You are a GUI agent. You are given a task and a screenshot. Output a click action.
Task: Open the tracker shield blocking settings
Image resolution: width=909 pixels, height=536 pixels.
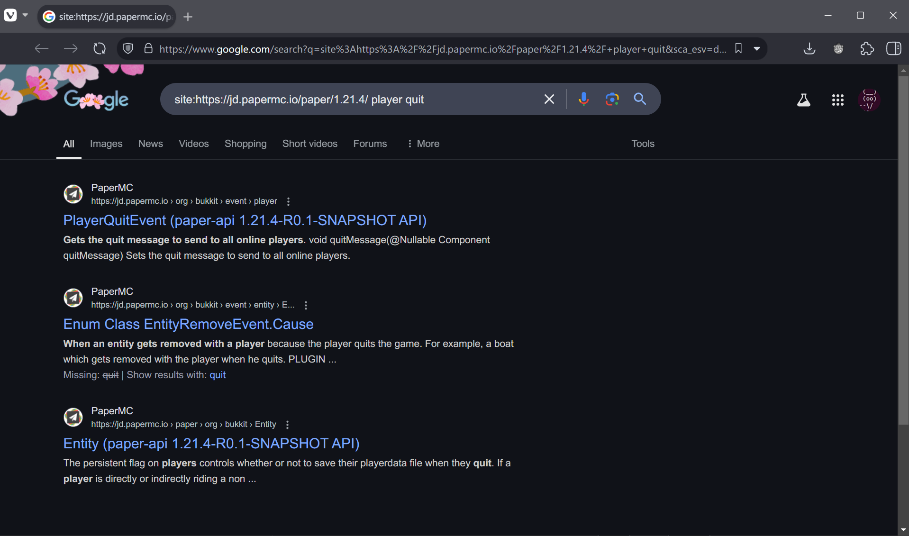click(x=128, y=49)
